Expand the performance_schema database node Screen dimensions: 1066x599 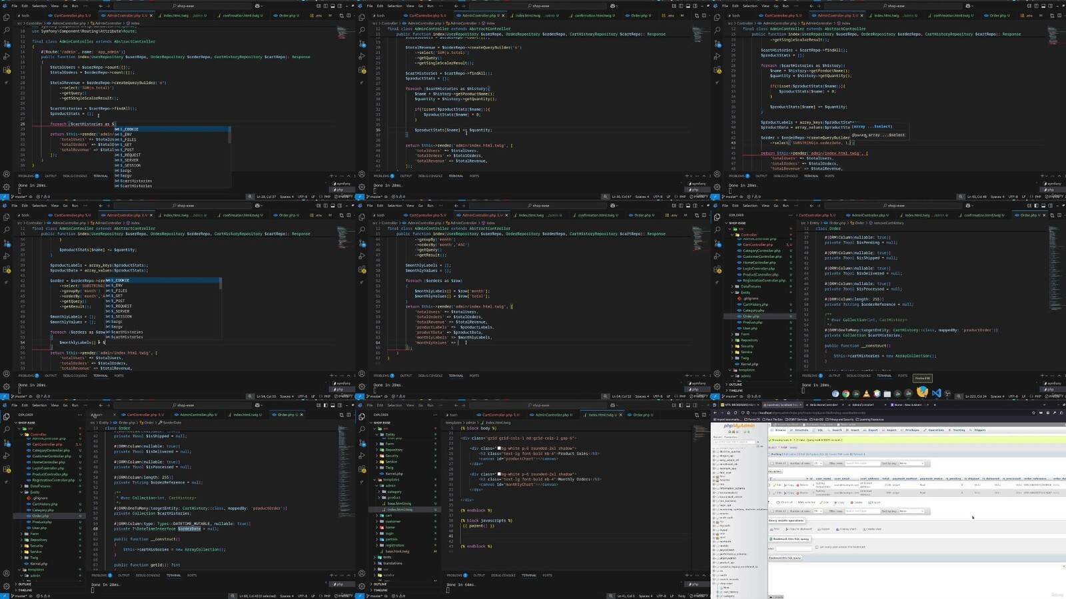point(715,554)
